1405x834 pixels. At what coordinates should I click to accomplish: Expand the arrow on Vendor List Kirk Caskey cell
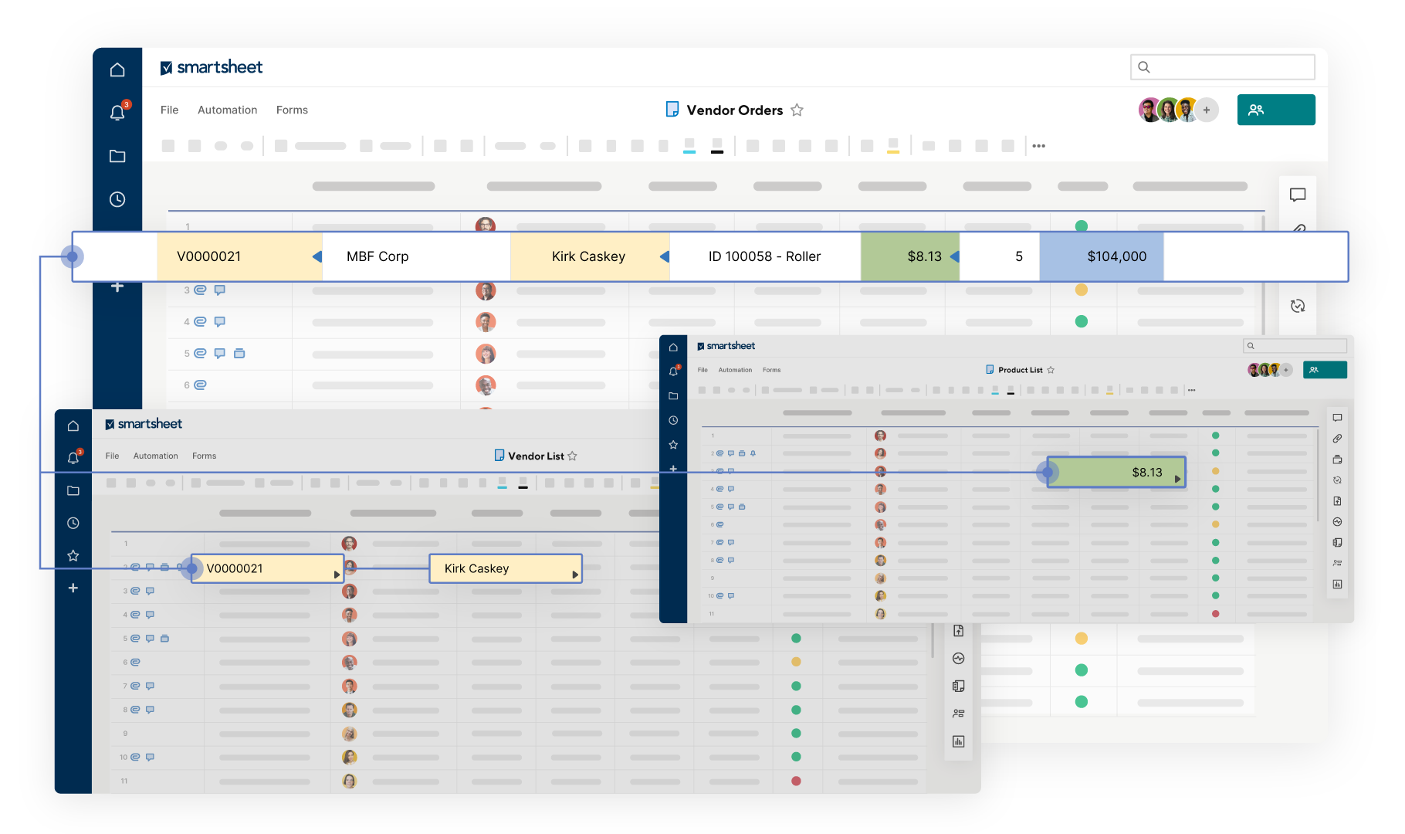[x=575, y=575]
